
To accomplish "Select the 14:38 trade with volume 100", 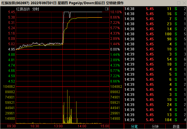I will coord(155,34).
